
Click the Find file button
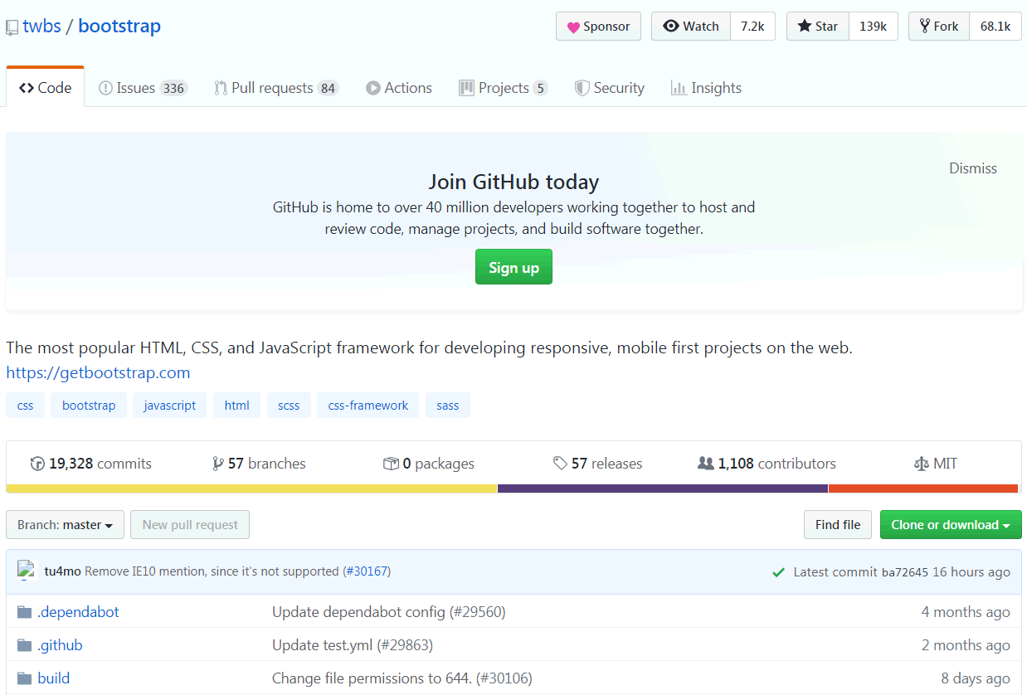[x=838, y=525]
